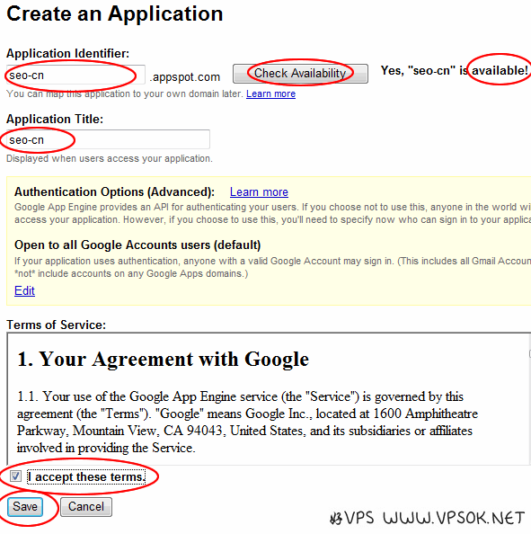Click 'Authentication Options (Advanced):' heading
The image size is (531, 534).
114,192
